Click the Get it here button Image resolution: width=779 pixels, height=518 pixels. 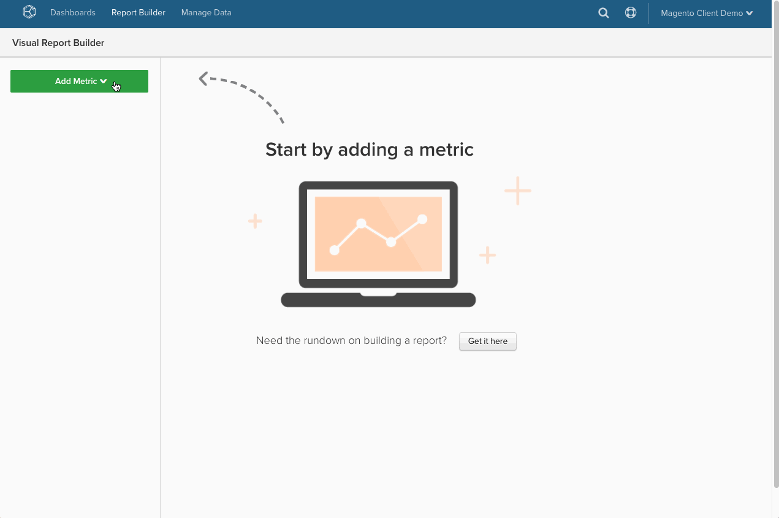[x=487, y=341]
